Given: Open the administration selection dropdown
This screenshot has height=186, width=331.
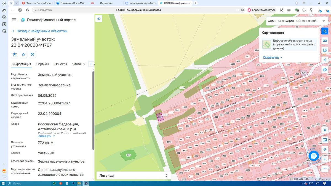Looking at the screenshot, I should (297, 21).
